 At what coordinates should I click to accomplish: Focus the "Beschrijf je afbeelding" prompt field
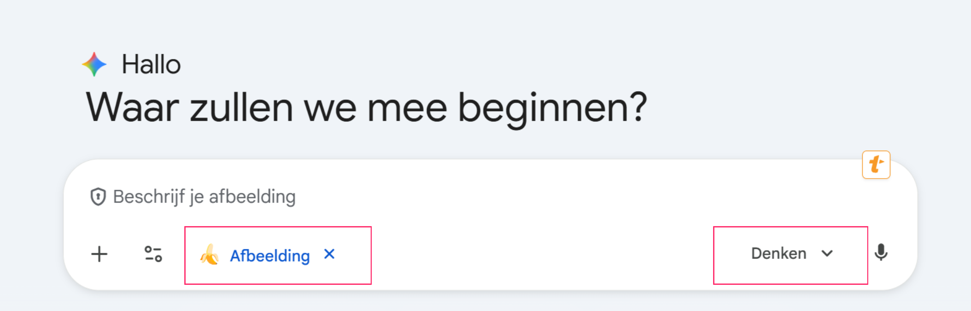pyautogui.click(x=204, y=197)
